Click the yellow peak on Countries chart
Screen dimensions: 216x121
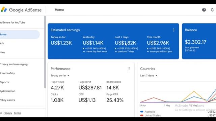194,91
